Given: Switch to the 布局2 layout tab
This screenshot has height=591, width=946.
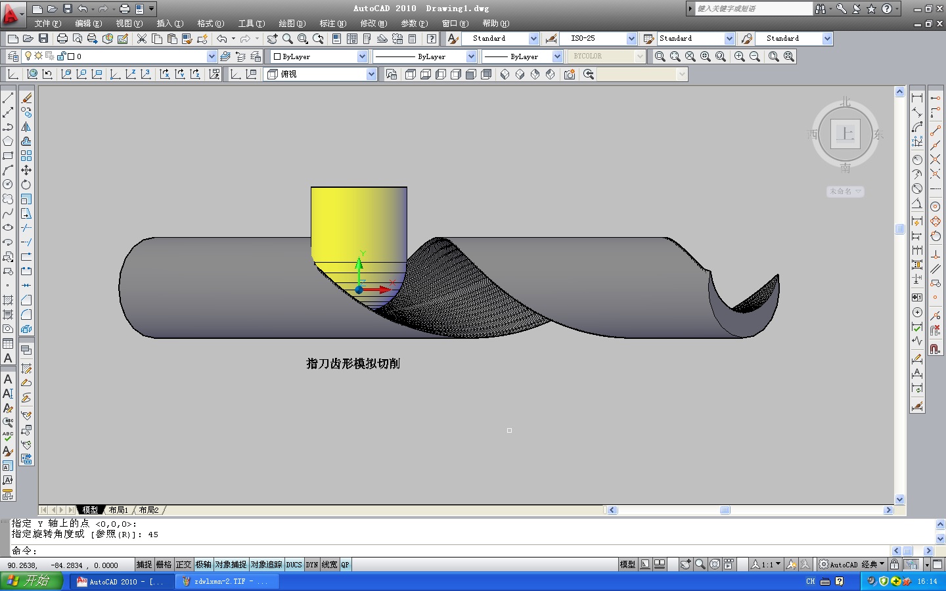Looking at the screenshot, I should click(x=148, y=510).
